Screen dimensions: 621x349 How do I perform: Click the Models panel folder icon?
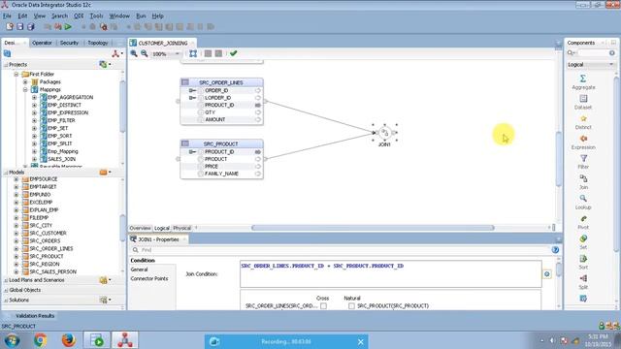104,173
